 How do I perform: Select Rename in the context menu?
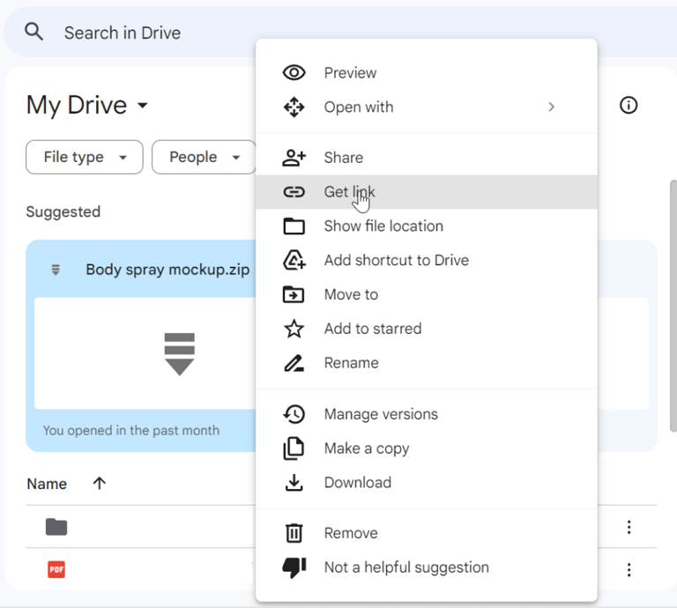(x=426, y=363)
